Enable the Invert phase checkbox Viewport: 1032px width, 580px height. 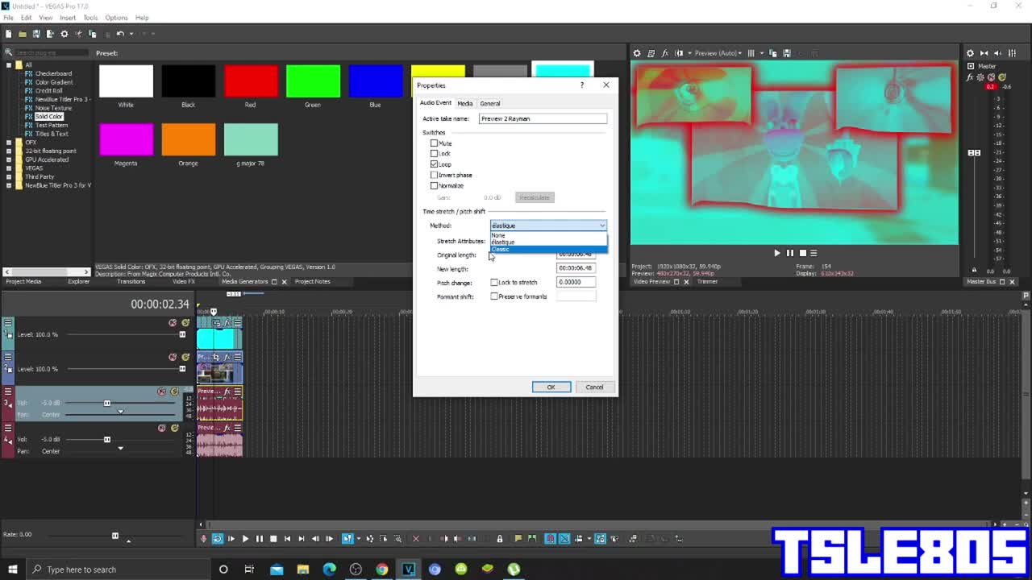[434, 175]
